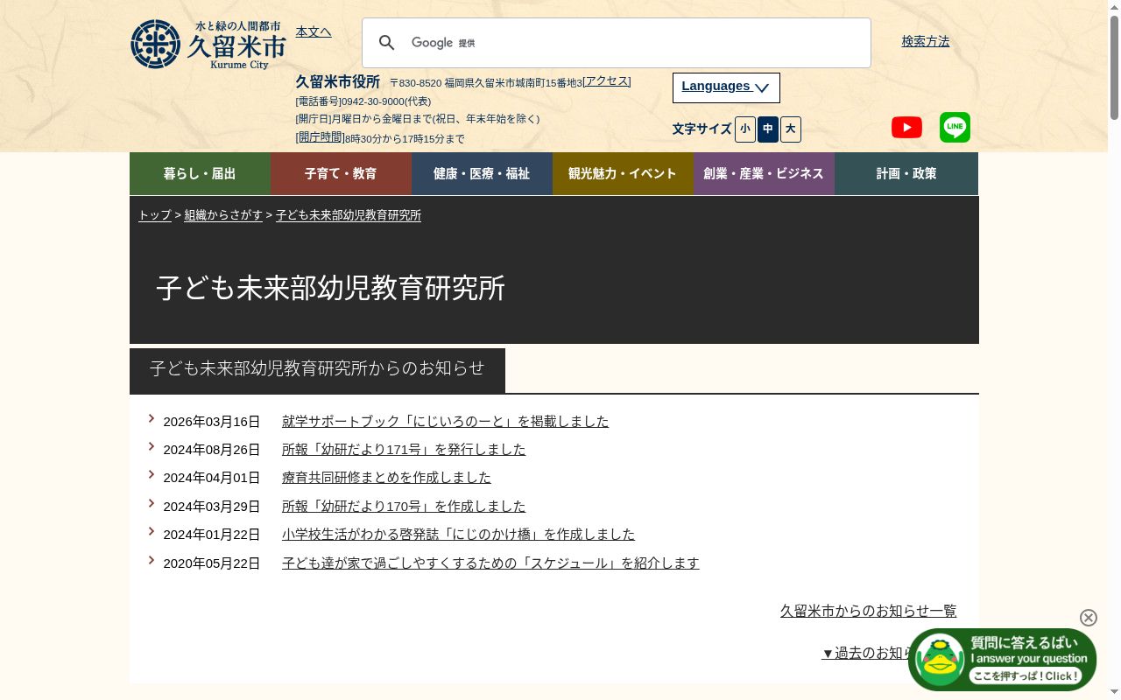Viewport: 1121px width, 700px height.
Task: Go to トップ breadcrumb
Action: (x=155, y=215)
